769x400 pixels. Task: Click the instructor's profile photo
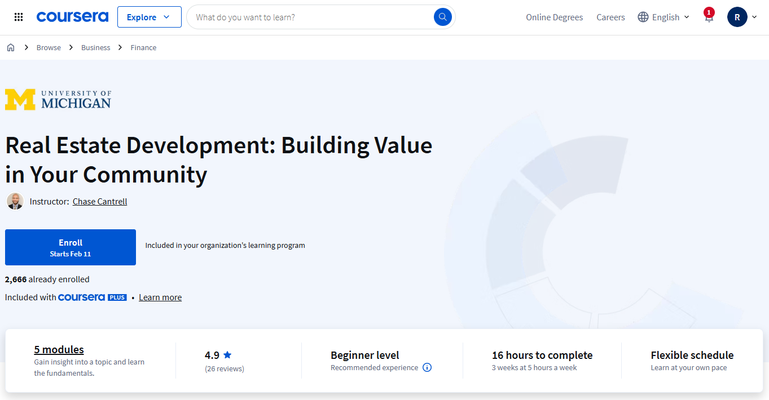pyautogui.click(x=15, y=201)
